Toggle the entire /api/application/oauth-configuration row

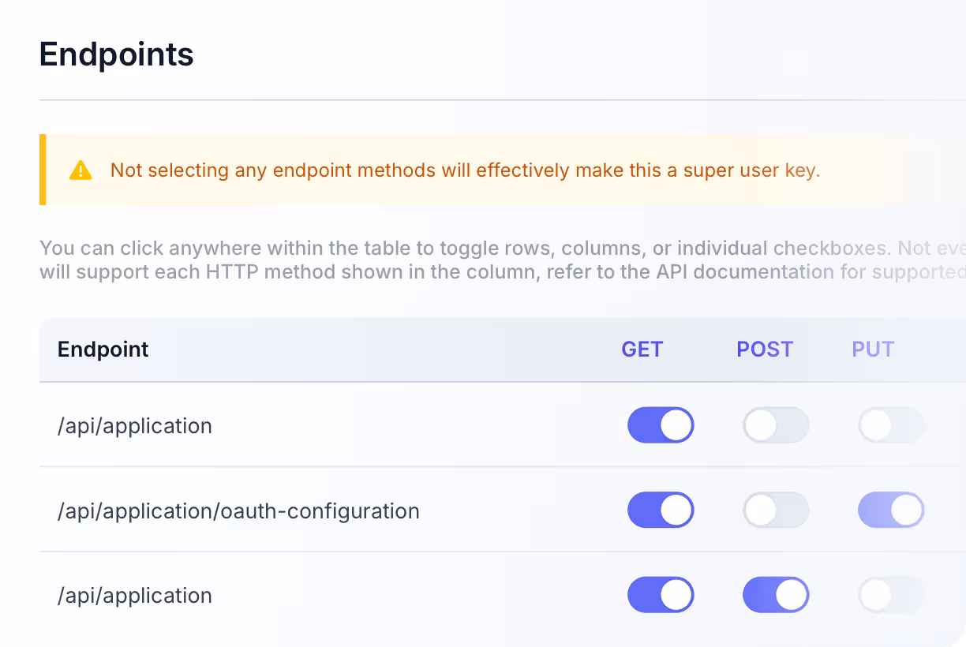(238, 510)
